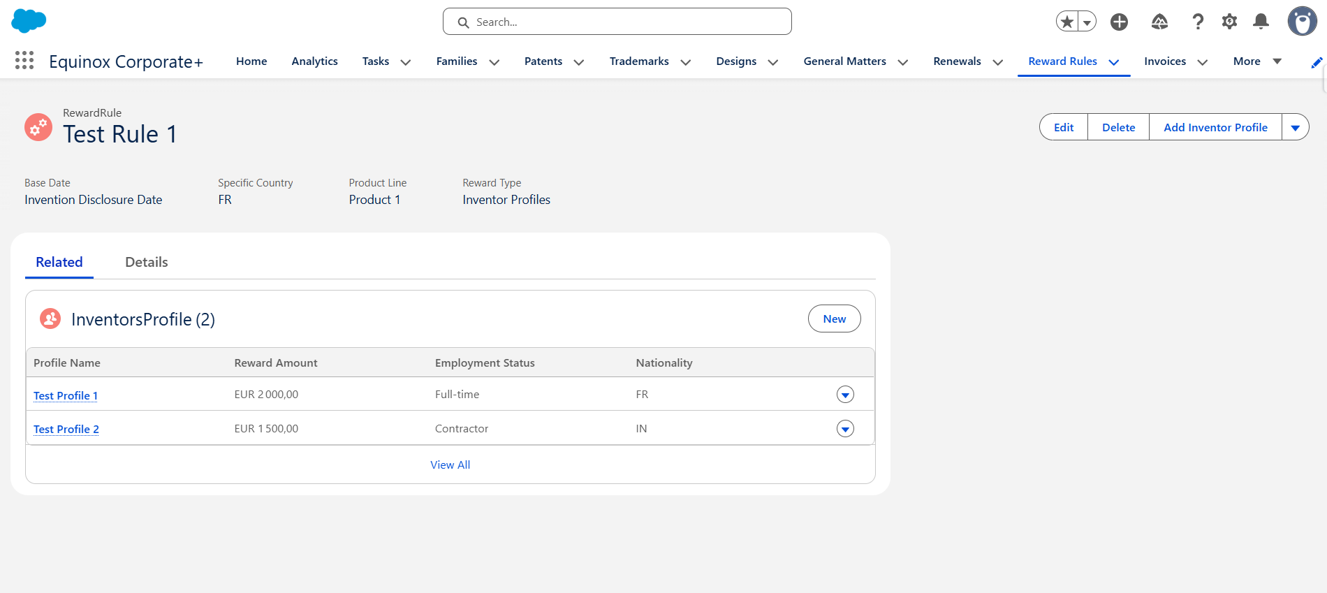Open the Favorites star icon
The image size is (1327, 593).
coord(1067,22)
